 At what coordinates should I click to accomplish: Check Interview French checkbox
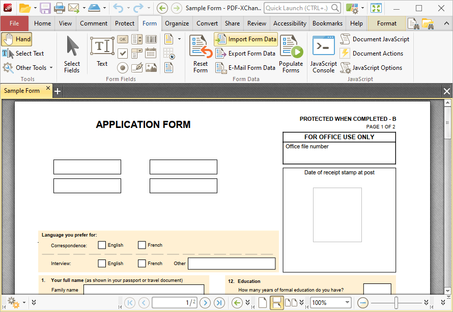[141, 264]
